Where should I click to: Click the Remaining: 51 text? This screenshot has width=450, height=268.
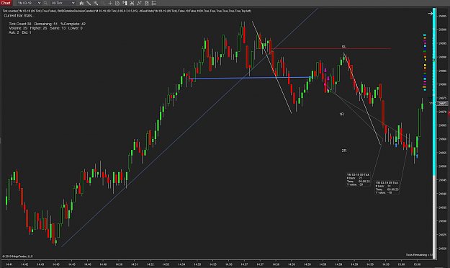tap(45, 24)
